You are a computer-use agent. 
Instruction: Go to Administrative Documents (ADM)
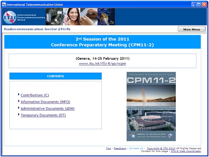point(47,108)
